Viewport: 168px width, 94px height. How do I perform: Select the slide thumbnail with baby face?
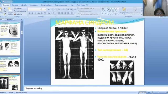10,30
